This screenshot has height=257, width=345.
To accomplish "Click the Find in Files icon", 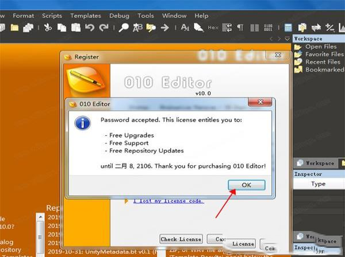I will coord(151,28).
